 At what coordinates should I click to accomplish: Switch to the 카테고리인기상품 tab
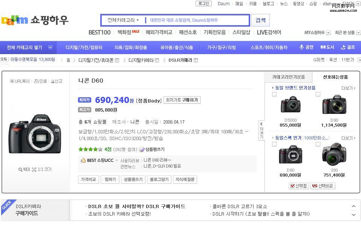click(x=288, y=77)
